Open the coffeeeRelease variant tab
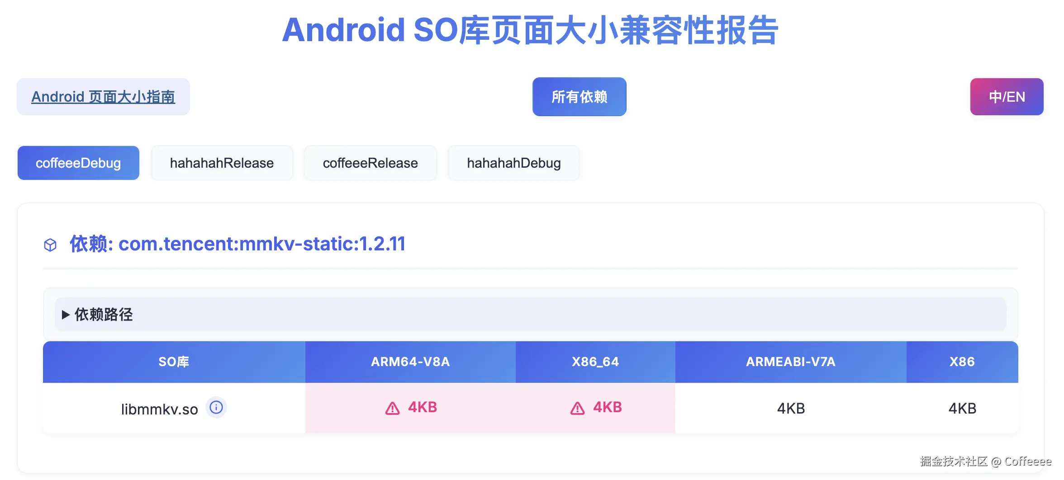The width and height of the screenshot is (1064, 480). (x=370, y=163)
